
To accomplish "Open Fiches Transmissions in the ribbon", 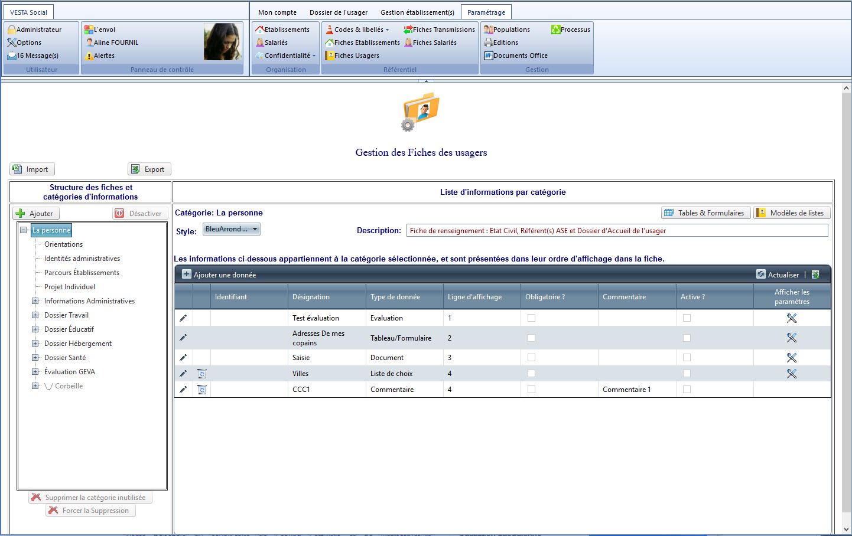I will pyautogui.click(x=439, y=30).
